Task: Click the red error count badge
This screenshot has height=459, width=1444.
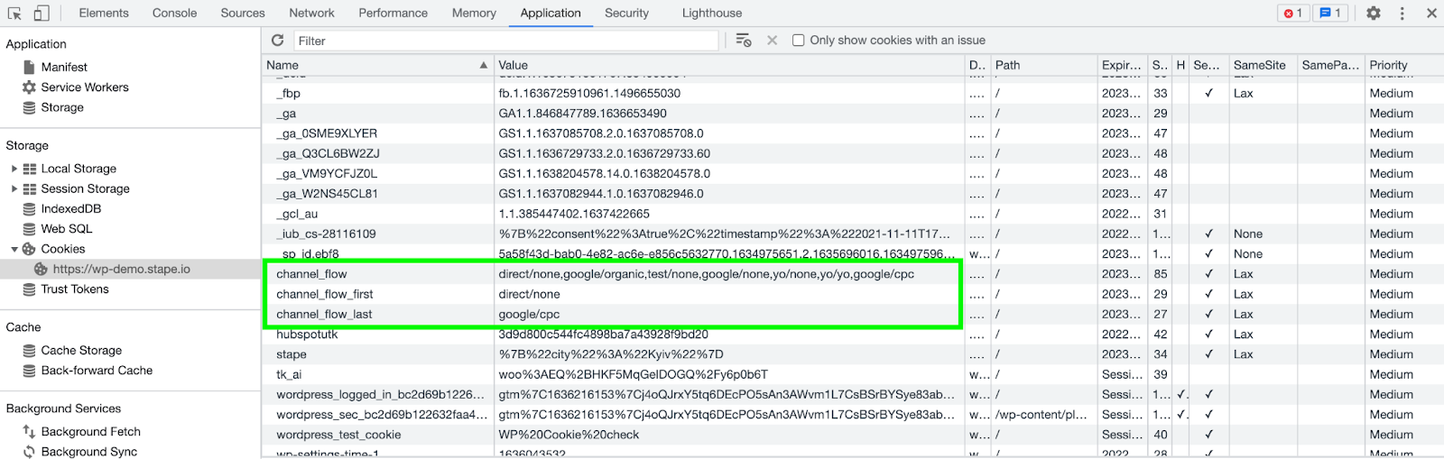Action: coord(1292,13)
